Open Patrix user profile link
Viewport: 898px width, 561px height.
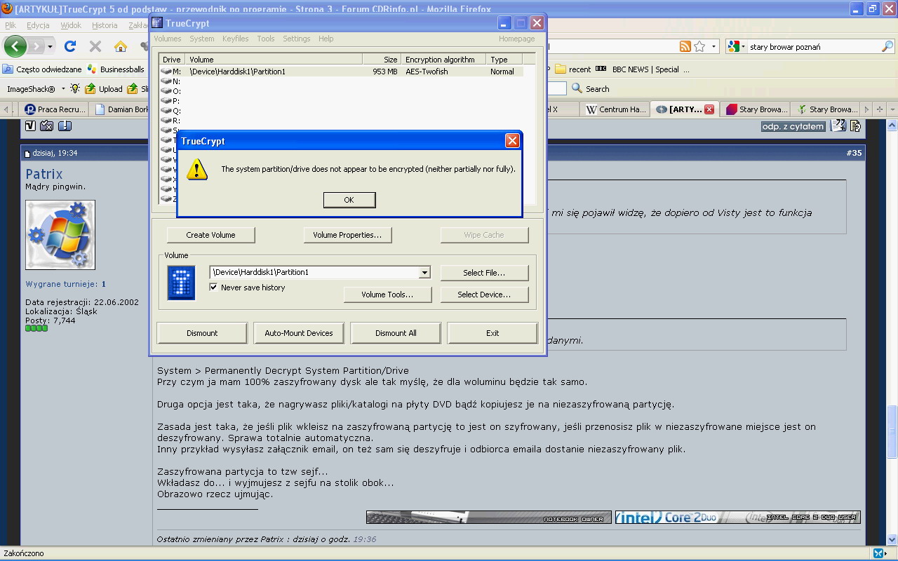coord(44,174)
